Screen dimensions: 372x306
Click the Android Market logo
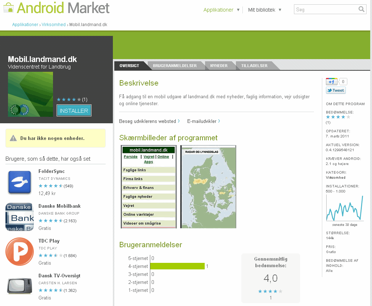(56, 8)
